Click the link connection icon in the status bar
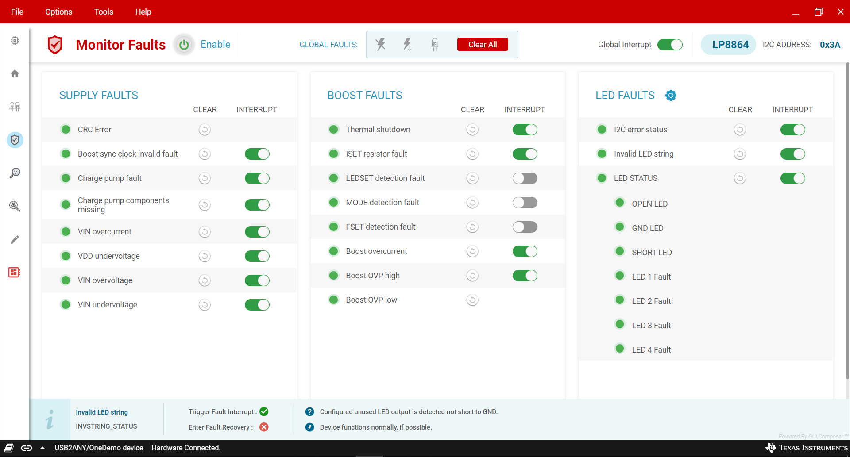Screen dimensions: 850x457 coord(27,448)
